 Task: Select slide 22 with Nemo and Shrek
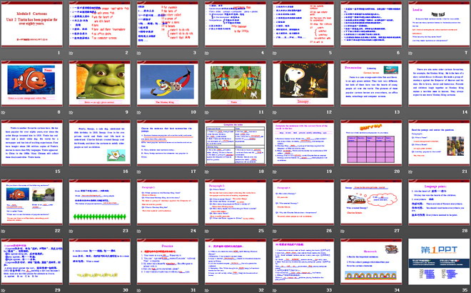coord(32,202)
